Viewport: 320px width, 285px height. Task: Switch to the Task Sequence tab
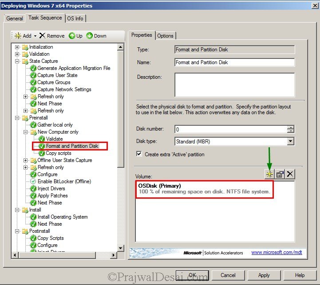pyautogui.click(x=45, y=18)
